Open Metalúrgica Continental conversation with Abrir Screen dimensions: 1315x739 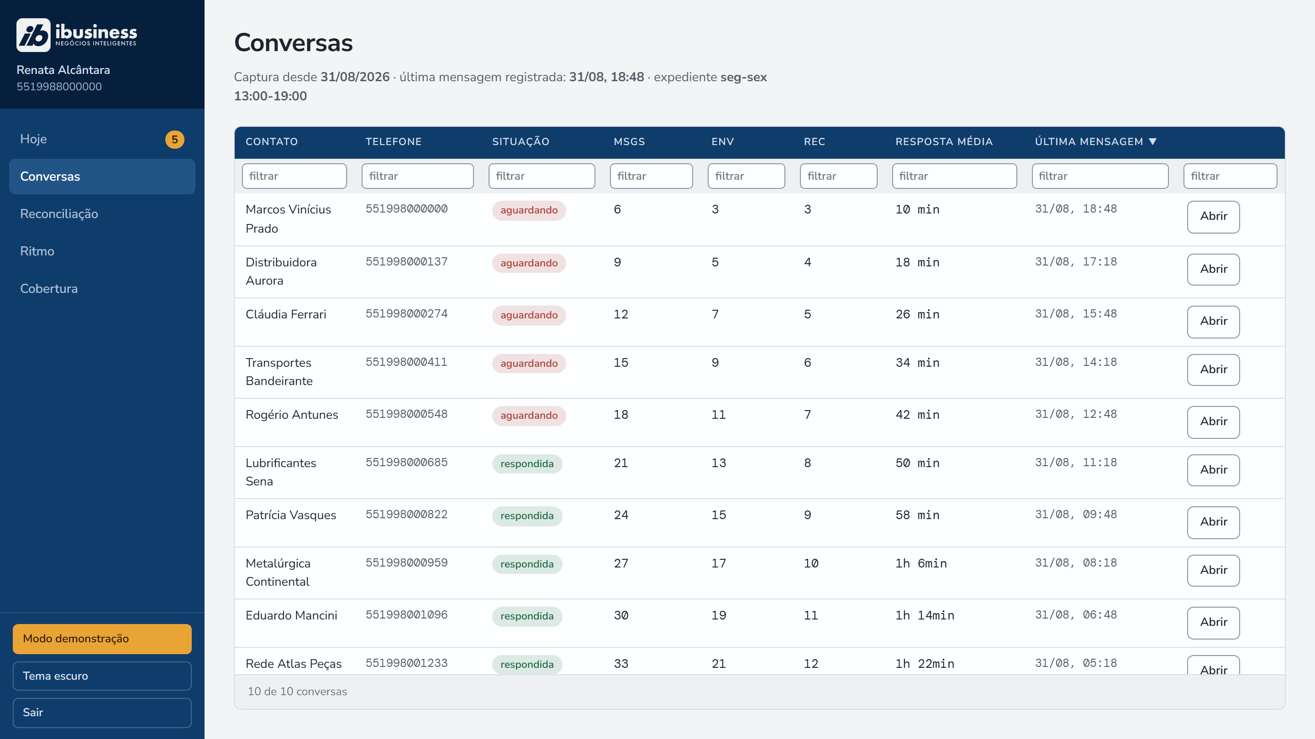(x=1213, y=571)
